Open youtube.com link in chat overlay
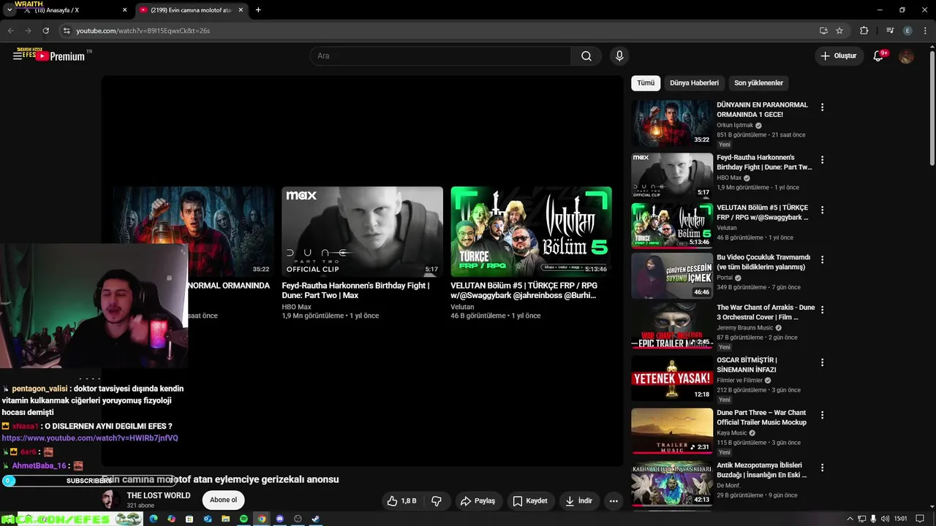Screen dimensions: 936x526 point(90,438)
